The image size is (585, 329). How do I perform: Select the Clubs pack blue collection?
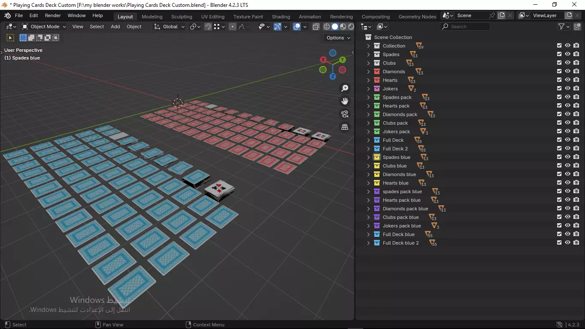pos(401,217)
